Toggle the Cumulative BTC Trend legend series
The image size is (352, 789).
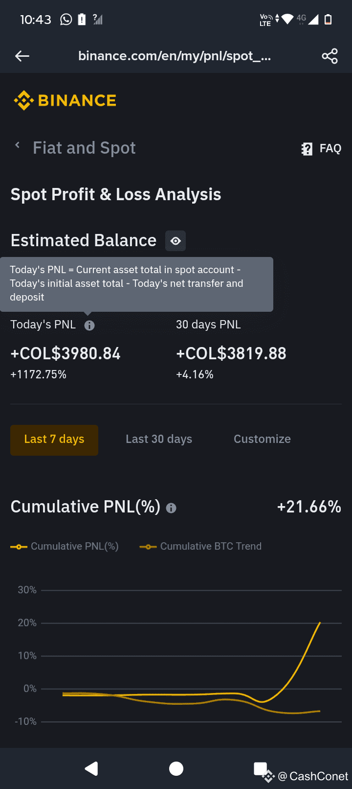click(200, 546)
